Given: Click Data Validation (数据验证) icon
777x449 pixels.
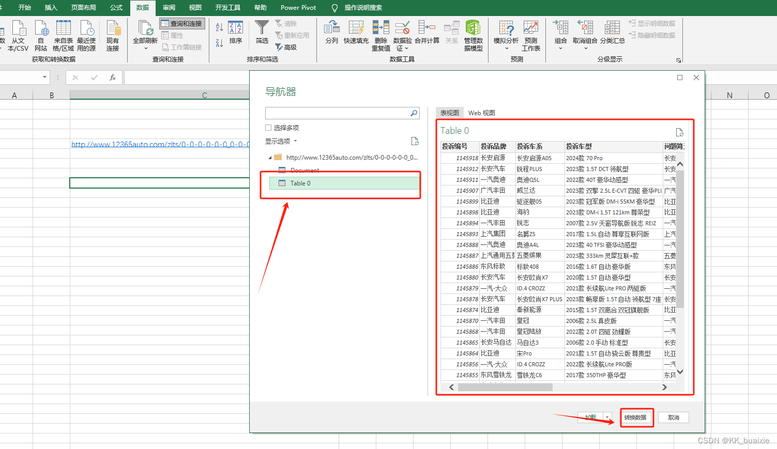Looking at the screenshot, I should pos(402,28).
